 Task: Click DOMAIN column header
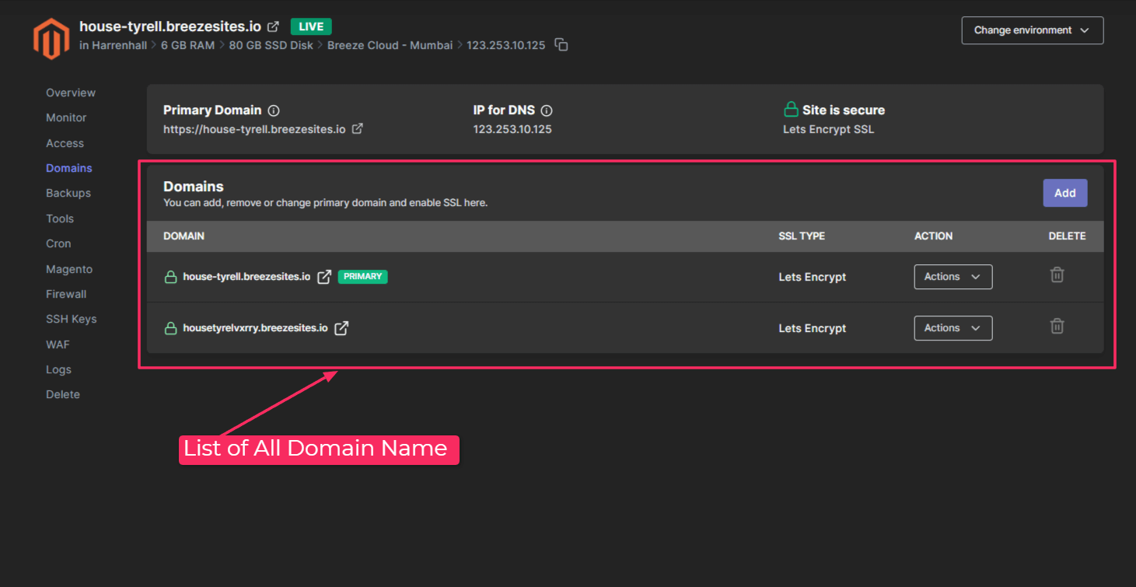point(184,236)
